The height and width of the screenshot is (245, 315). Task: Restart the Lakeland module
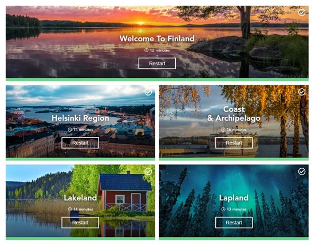point(80,223)
